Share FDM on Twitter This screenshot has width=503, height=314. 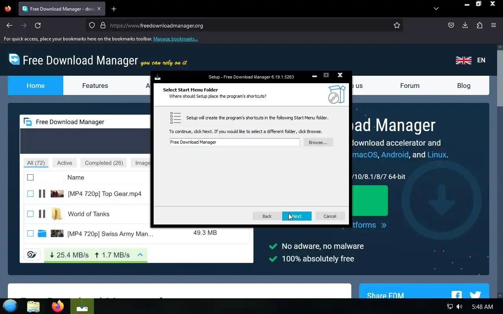(475, 295)
